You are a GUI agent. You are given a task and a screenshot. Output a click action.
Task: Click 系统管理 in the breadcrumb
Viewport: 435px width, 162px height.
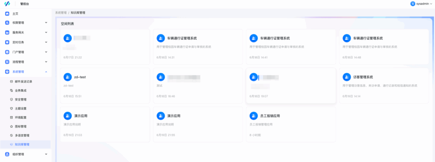pyautogui.click(x=61, y=13)
